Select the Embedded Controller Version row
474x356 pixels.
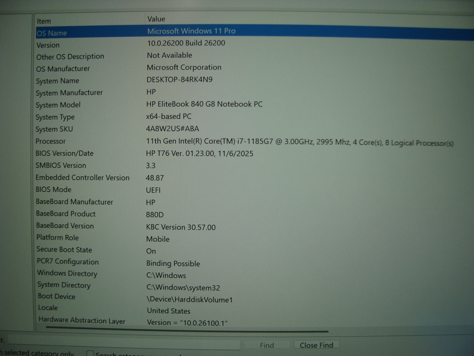[x=254, y=178]
